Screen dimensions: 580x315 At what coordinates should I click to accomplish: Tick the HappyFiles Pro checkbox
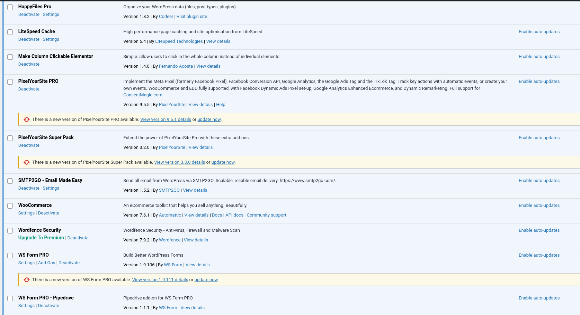(10, 7)
